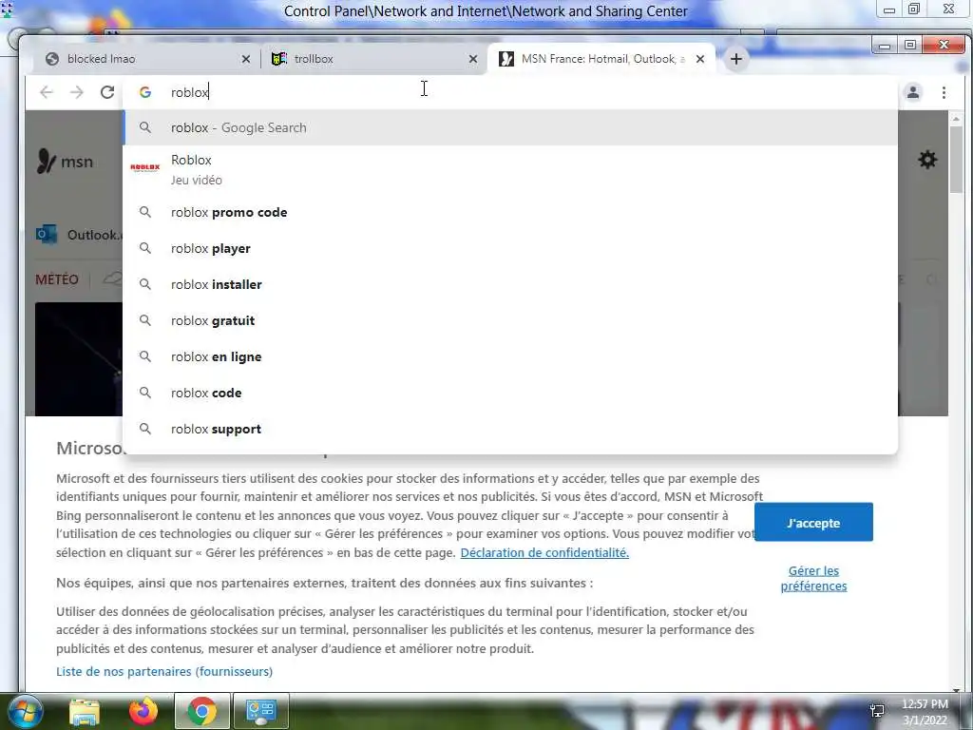Close the trollbox tab

(473, 59)
